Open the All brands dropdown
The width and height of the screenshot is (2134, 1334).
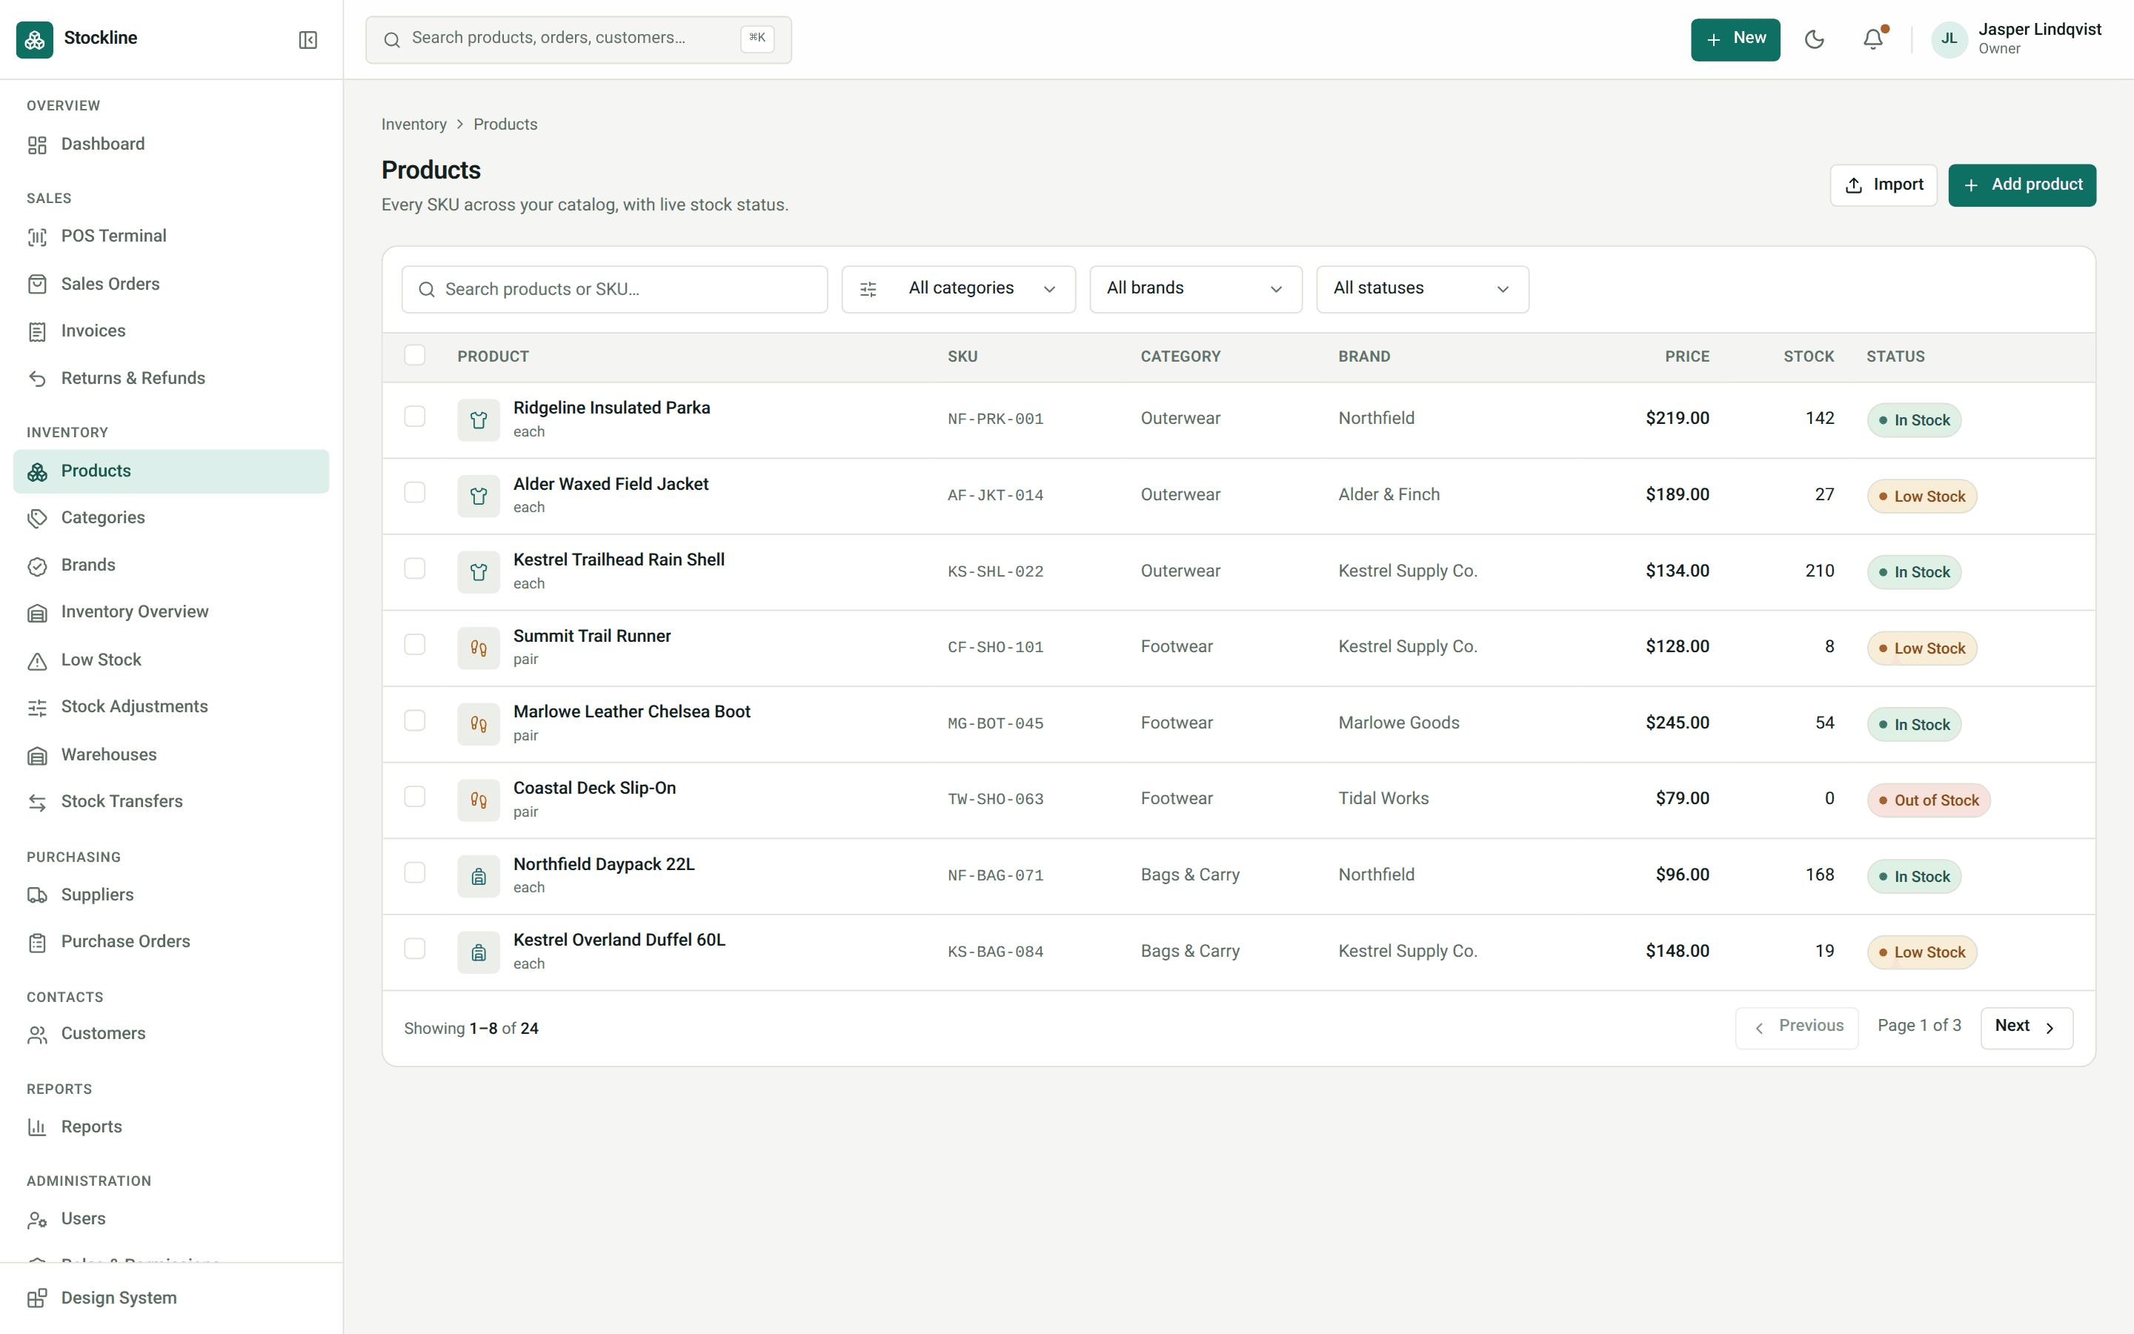coord(1196,289)
